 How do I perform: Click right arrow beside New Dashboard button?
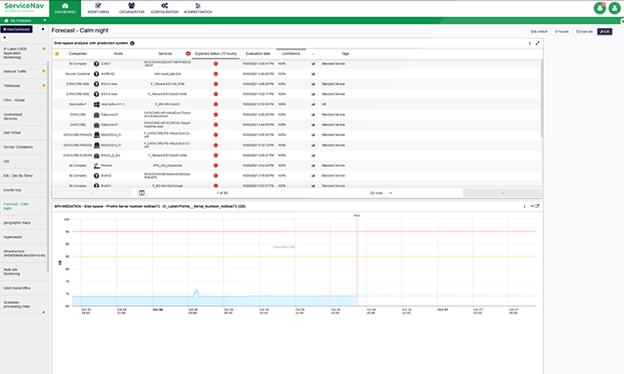tap(43, 29)
